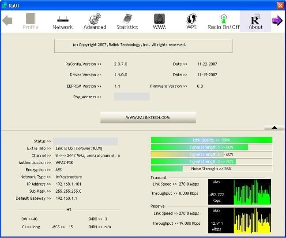Open the WPS setup icon
The height and width of the screenshot is (238, 286).
point(192,21)
